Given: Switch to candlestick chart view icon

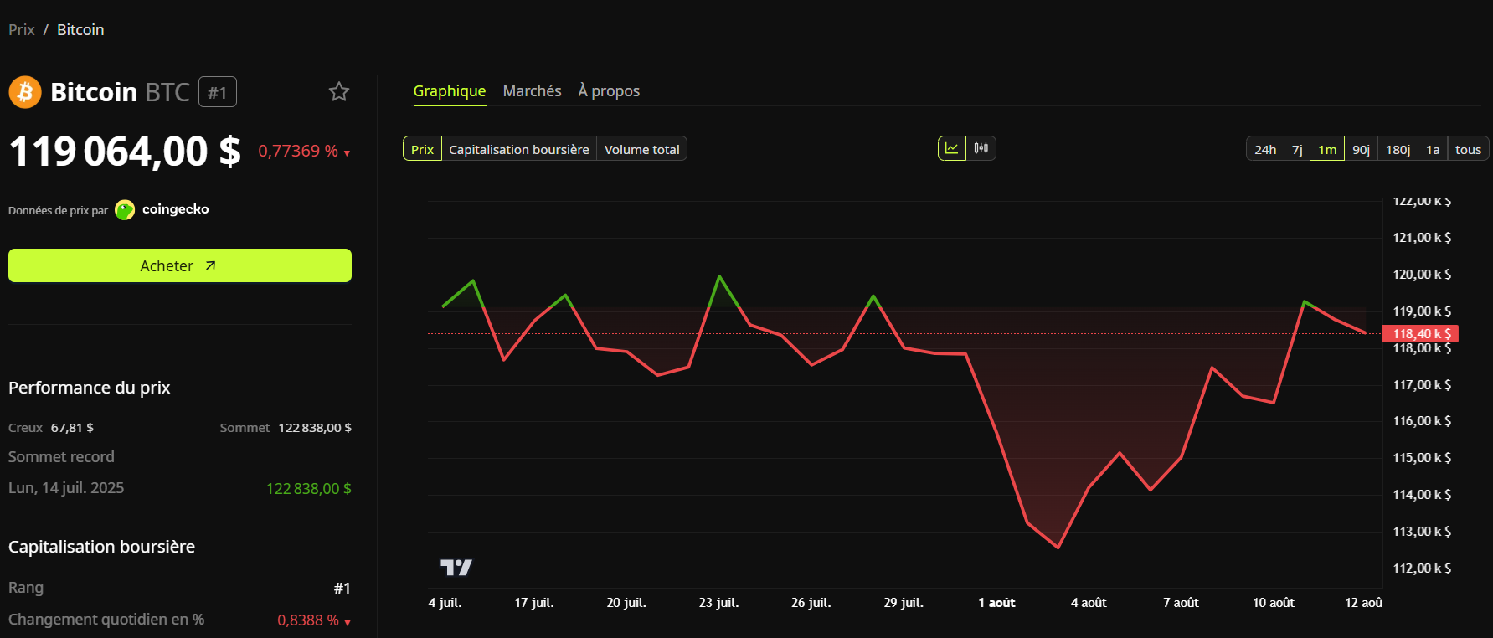Looking at the screenshot, I should pos(981,148).
